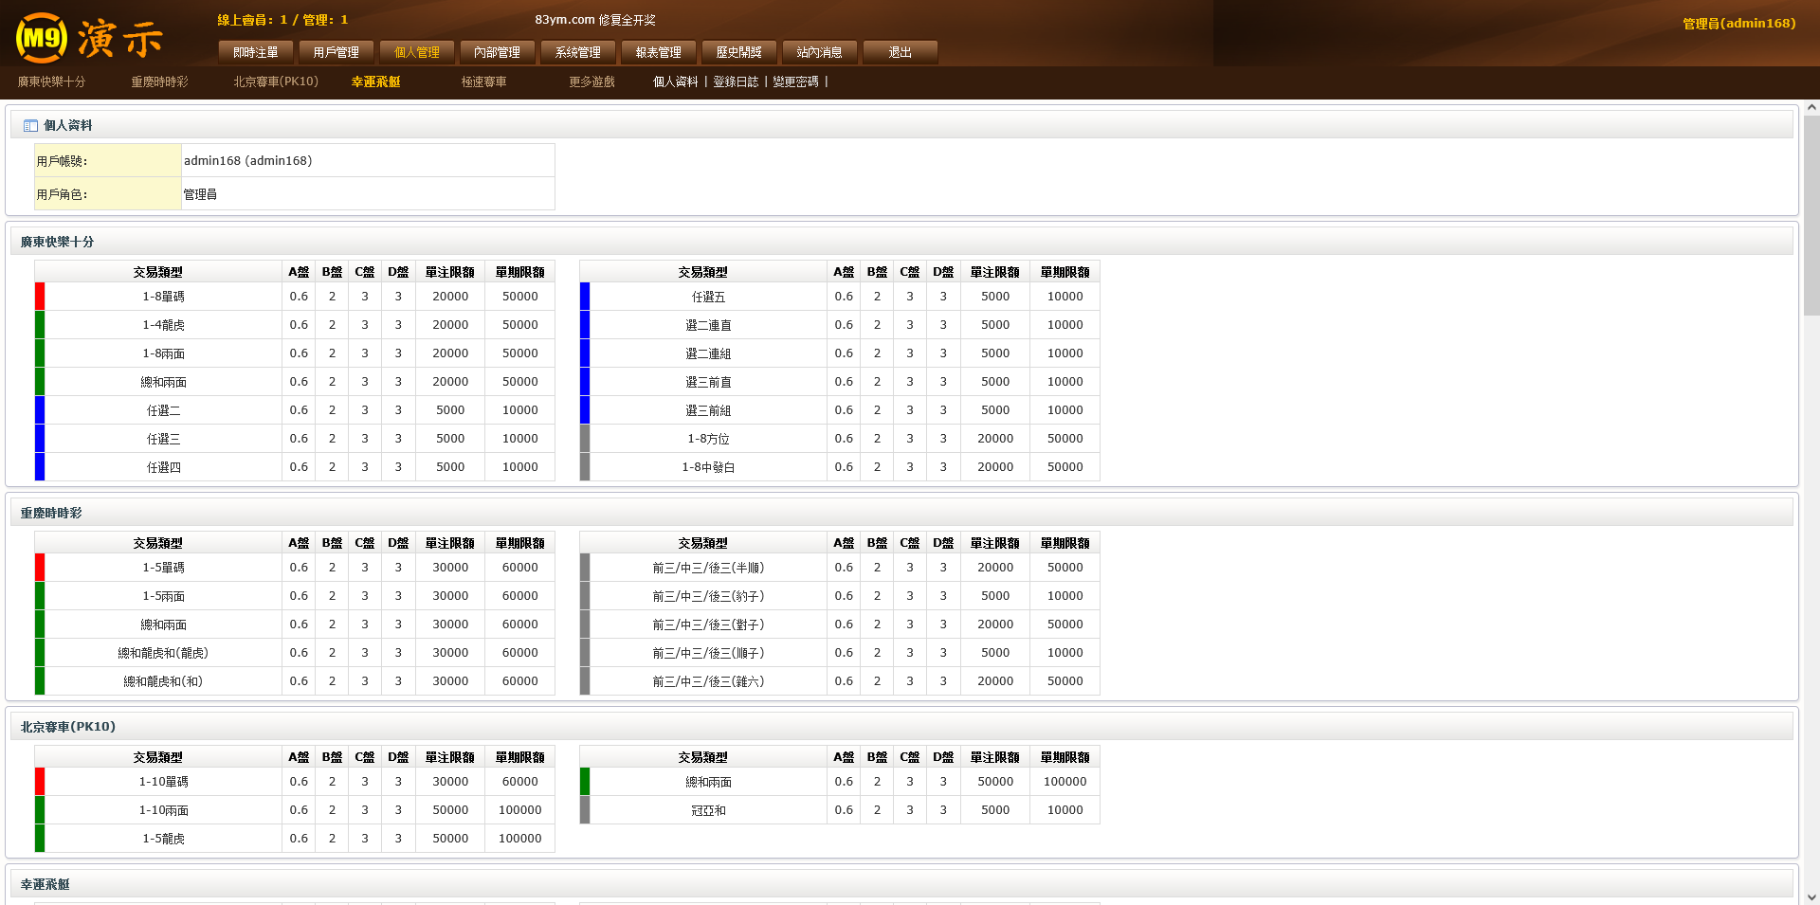The height and width of the screenshot is (905, 1820).
Task: Click the scrollbar down arrow
Action: pyautogui.click(x=1811, y=896)
